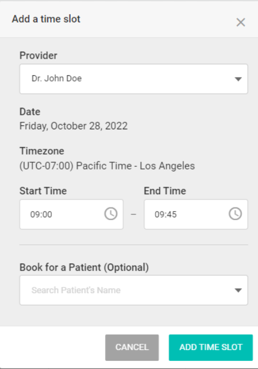Click the Date label
This screenshot has width=258, height=369.
[x=30, y=112]
